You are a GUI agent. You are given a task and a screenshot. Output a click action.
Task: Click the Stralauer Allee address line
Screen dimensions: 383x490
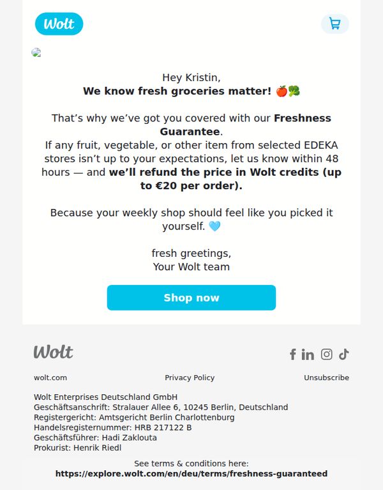pyautogui.click(x=161, y=407)
